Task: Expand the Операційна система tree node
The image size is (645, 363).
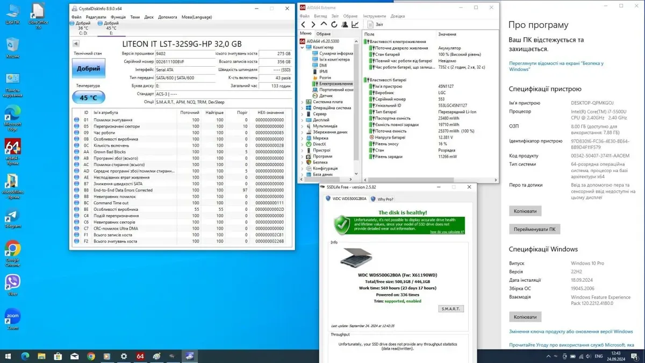Action: click(302, 108)
